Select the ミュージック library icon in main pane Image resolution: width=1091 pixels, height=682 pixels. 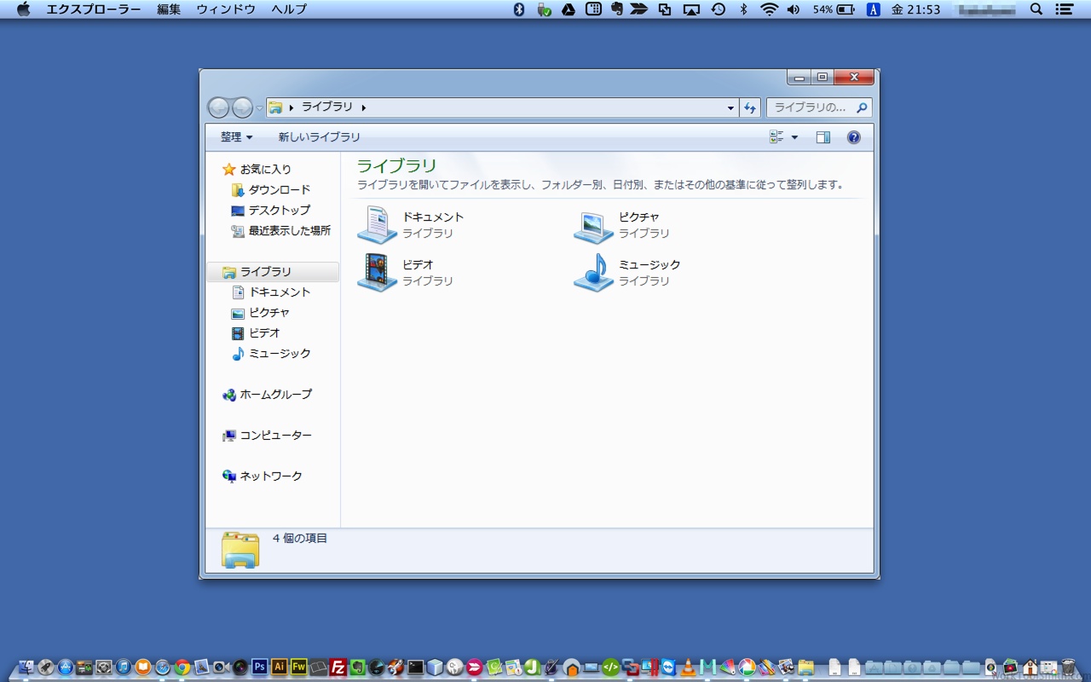(x=593, y=273)
